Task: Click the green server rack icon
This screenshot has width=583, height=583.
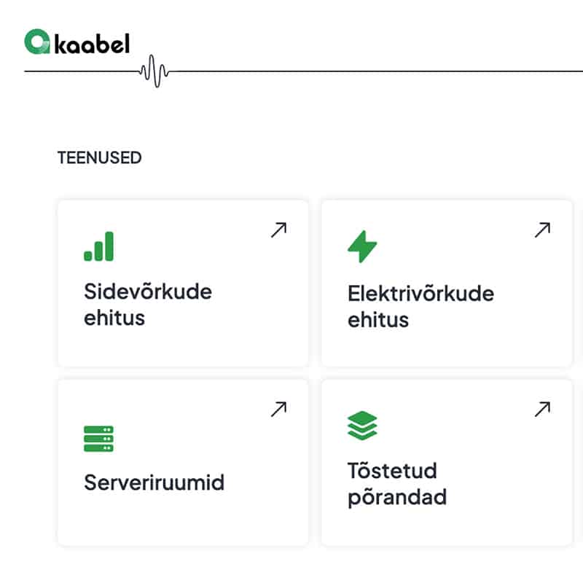Action: tap(99, 439)
